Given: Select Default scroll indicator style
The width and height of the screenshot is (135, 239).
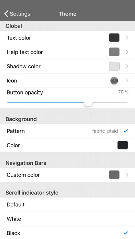Looking at the screenshot, I should pyautogui.click(x=67, y=205).
